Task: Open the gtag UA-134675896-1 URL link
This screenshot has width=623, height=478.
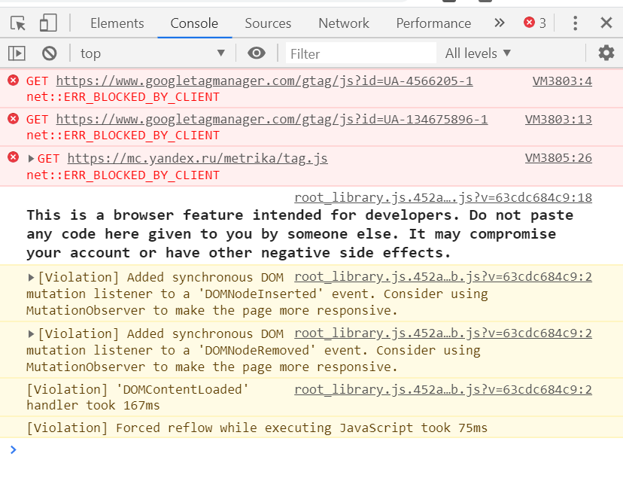Action: coord(272,119)
